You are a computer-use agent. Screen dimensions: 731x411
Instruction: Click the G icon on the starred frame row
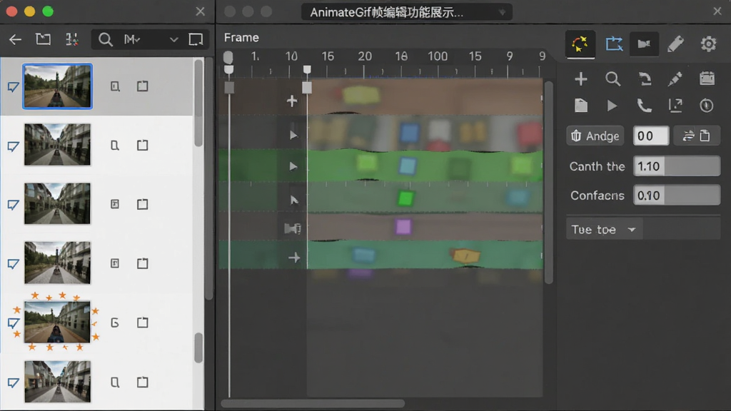coord(115,323)
